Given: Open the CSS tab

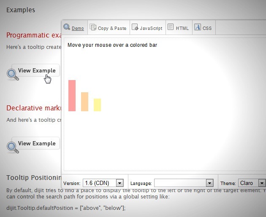Looking at the screenshot, I should pyautogui.click(x=204, y=27).
